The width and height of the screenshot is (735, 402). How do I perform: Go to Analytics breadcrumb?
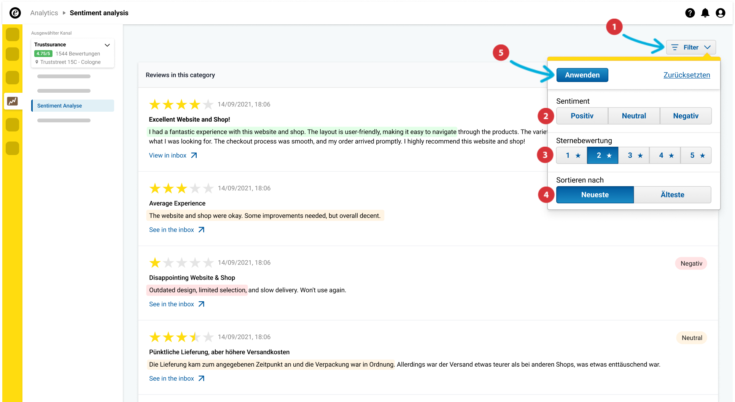tap(44, 13)
